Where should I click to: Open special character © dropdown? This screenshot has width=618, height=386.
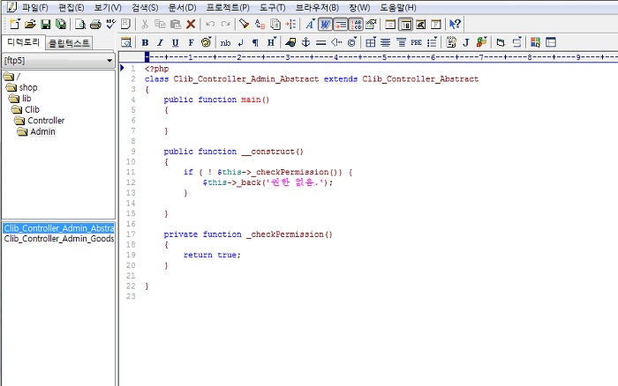[x=352, y=42]
